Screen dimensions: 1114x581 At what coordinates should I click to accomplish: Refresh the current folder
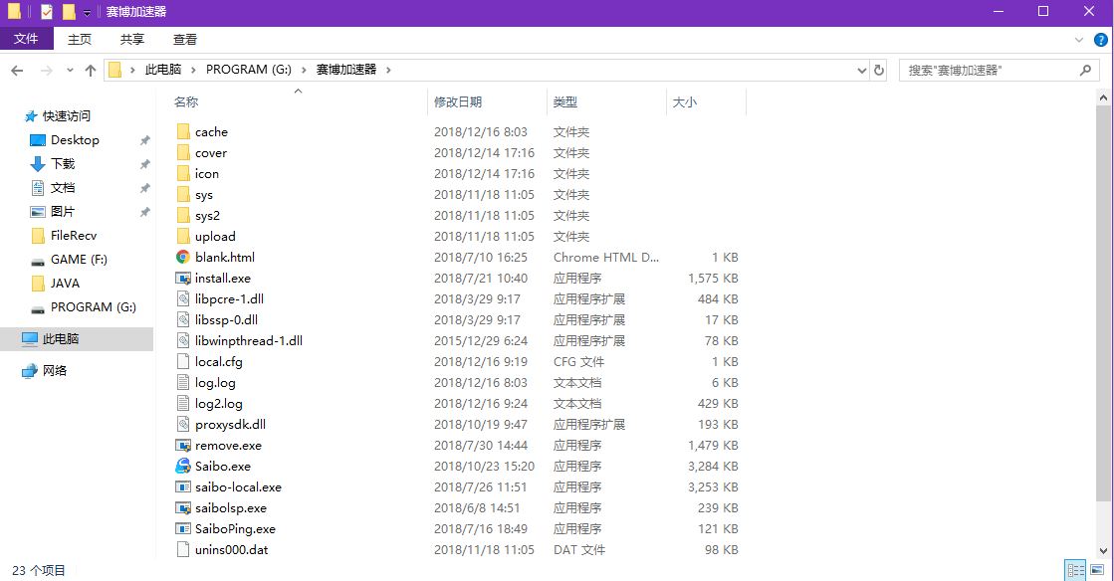click(879, 70)
